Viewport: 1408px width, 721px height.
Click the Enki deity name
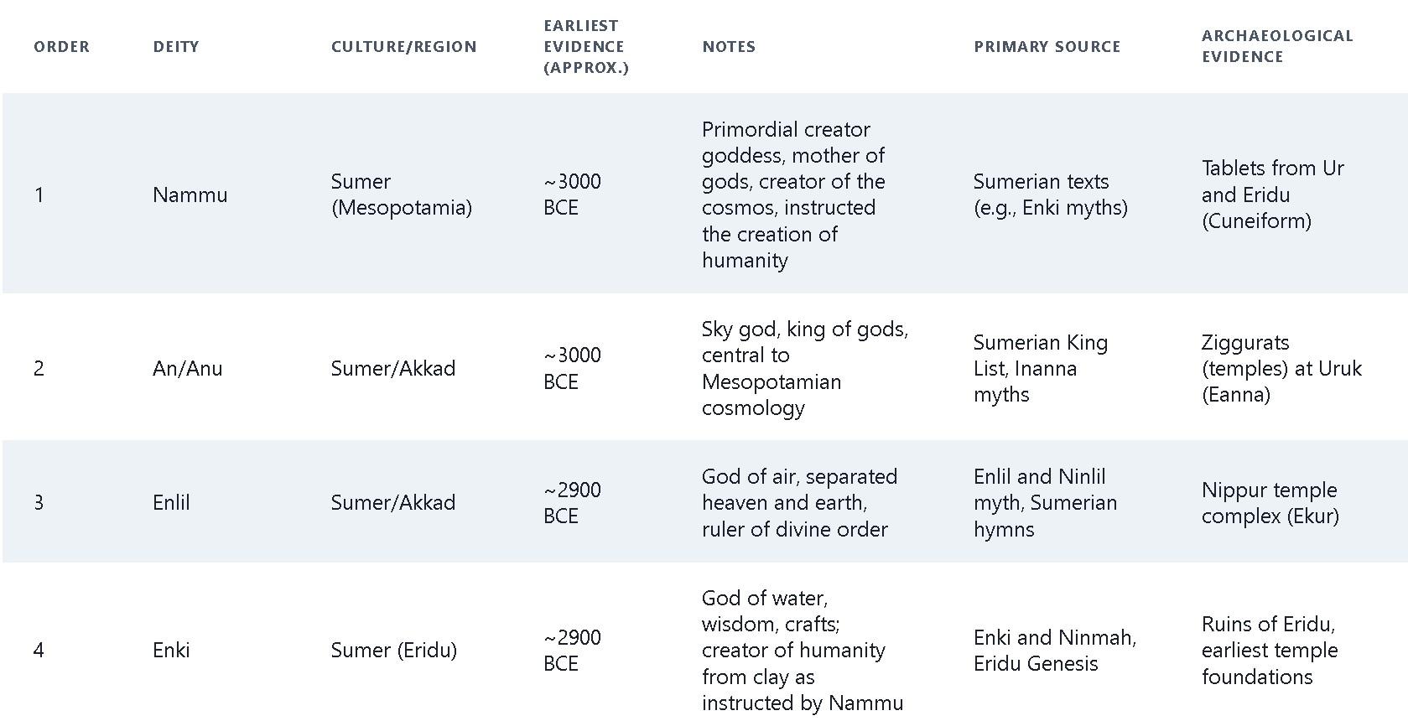click(x=171, y=650)
